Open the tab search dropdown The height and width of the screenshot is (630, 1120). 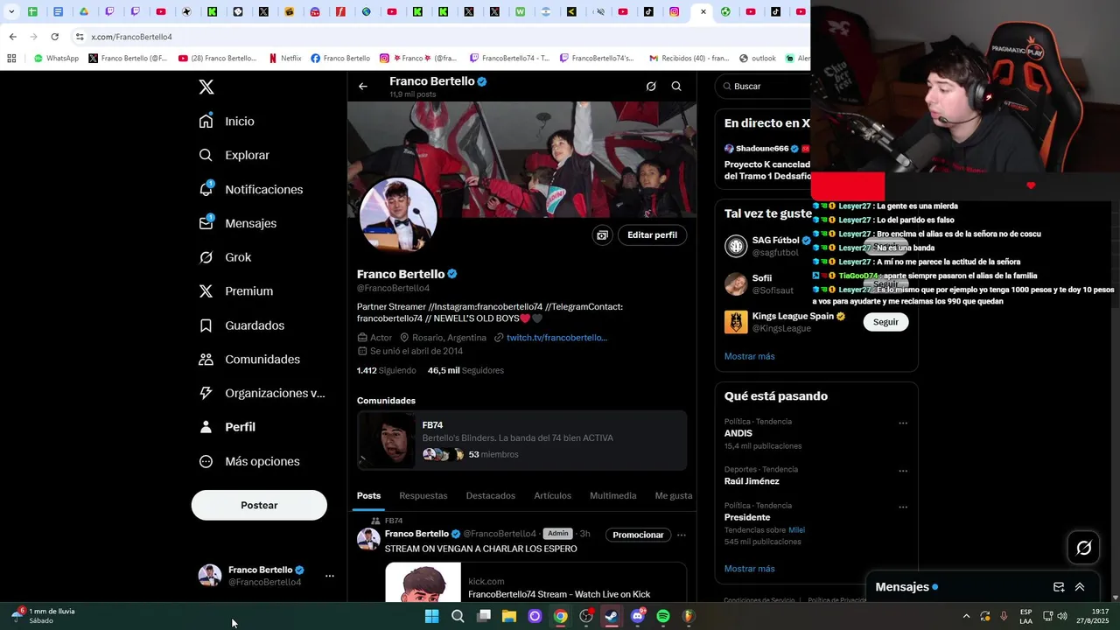[10, 12]
